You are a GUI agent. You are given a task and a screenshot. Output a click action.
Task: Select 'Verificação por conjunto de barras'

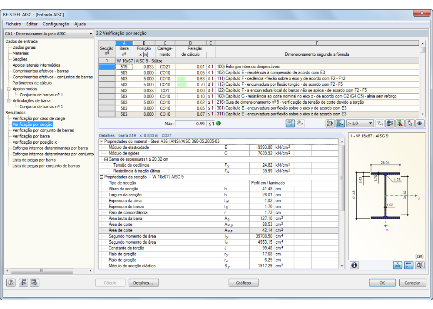[43, 130]
